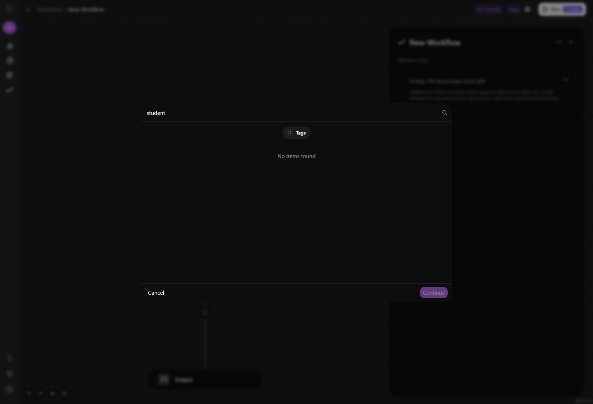Select the Output node on the canvas

(205, 380)
